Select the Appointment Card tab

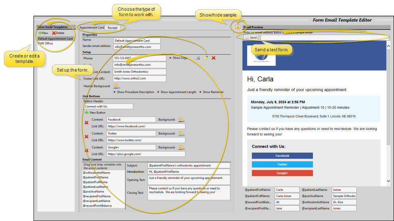click(x=92, y=28)
